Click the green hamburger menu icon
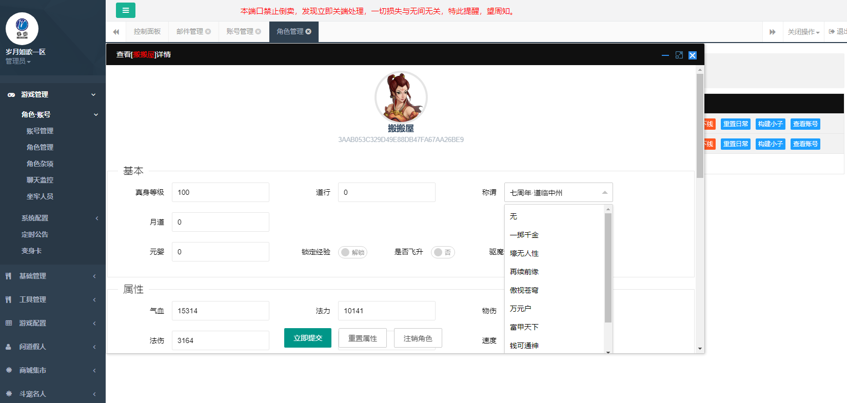The image size is (847, 403). 125,10
